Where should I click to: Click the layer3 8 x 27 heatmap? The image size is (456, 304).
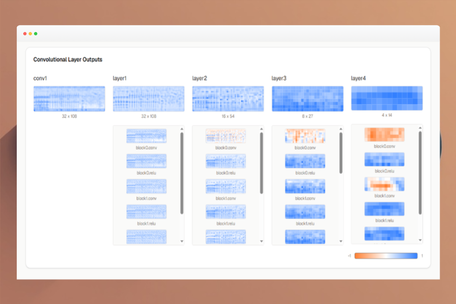tap(307, 99)
